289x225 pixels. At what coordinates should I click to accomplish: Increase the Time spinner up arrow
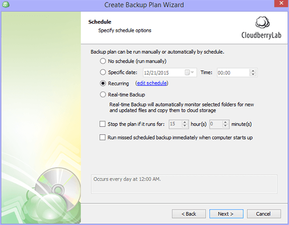point(253,71)
